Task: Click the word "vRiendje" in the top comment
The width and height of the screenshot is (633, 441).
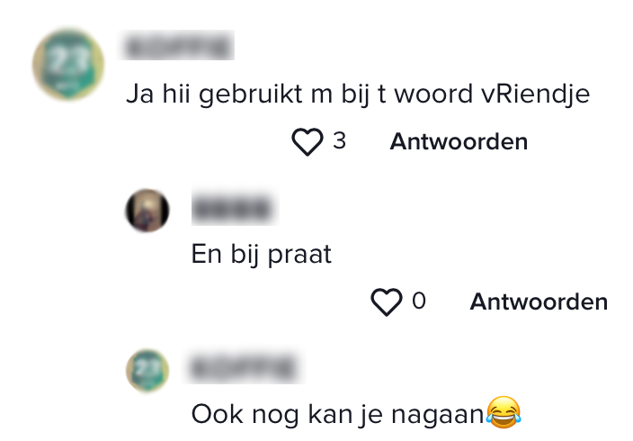Action: coord(535,94)
